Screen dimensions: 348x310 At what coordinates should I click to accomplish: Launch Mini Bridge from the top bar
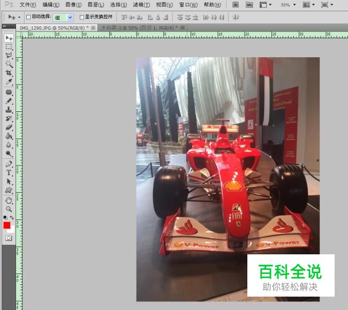(249, 5)
